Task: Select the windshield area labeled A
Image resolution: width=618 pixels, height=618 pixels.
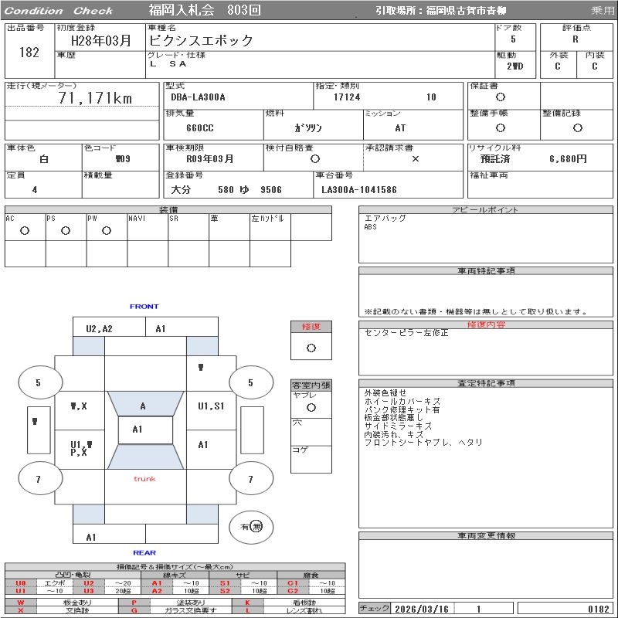Action: click(x=143, y=406)
